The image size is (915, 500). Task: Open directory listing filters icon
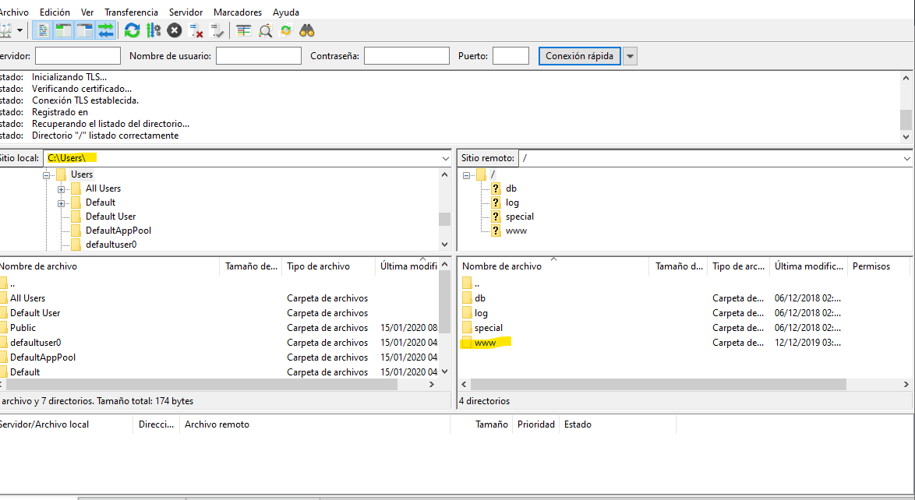pos(244,30)
